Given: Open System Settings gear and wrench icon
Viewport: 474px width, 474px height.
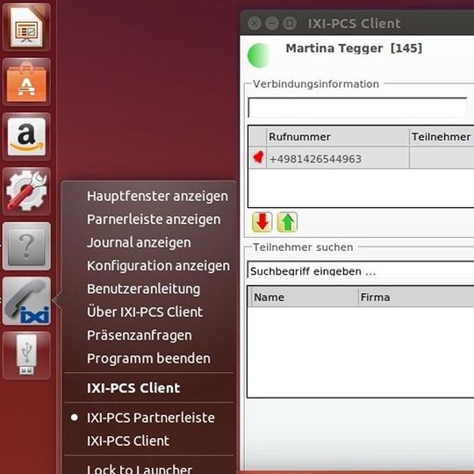Looking at the screenshot, I should coord(26,191).
